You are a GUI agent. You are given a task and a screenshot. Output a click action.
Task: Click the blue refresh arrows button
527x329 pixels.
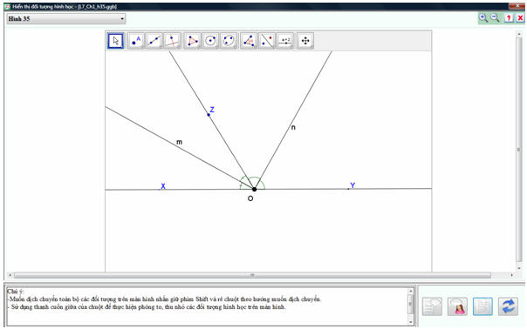coord(508,306)
